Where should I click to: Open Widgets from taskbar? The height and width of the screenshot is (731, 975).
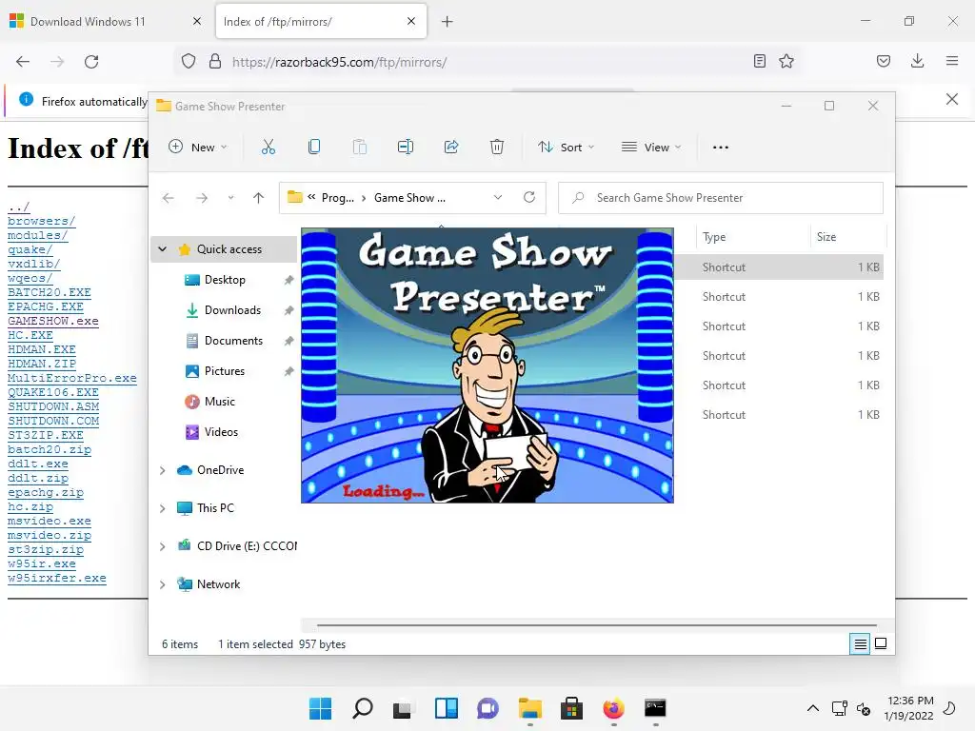(x=447, y=708)
